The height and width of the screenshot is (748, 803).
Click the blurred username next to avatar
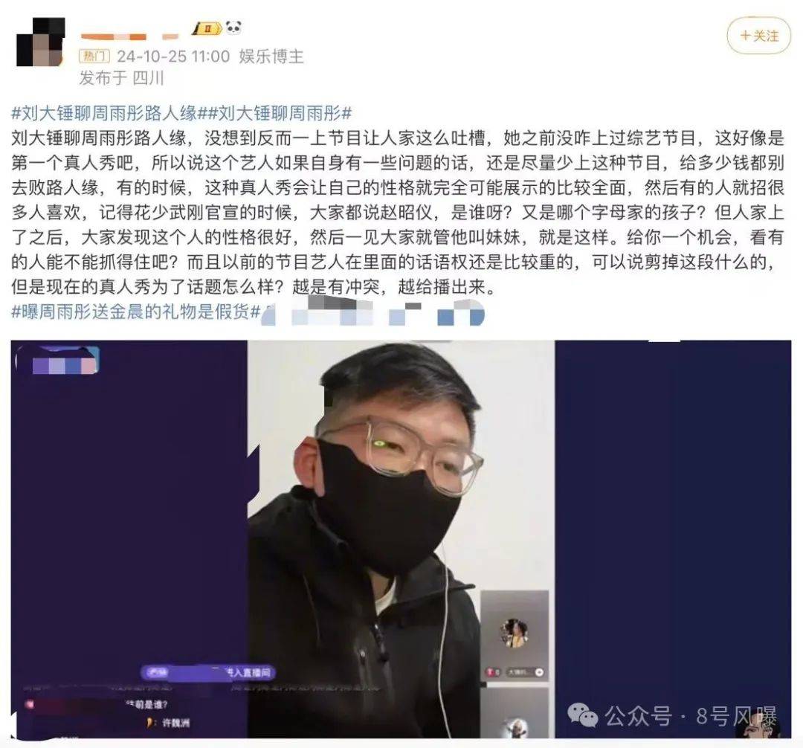click(129, 36)
